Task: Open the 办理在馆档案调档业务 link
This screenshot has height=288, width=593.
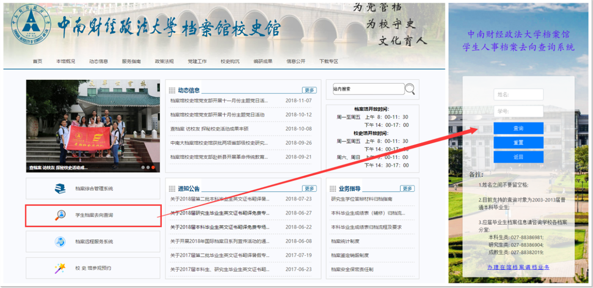Action: pos(518,267)
